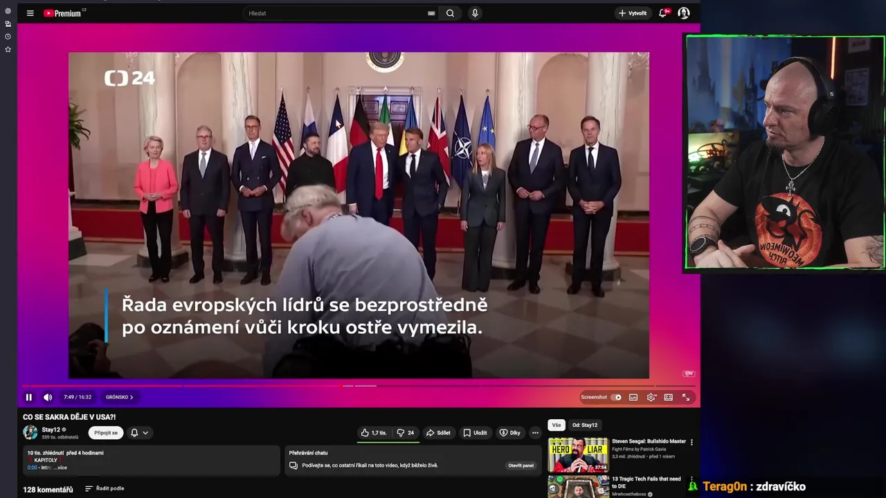The image size is (886, 498).
Task: Click the Díky thanks button
Action: coord(510,432)
